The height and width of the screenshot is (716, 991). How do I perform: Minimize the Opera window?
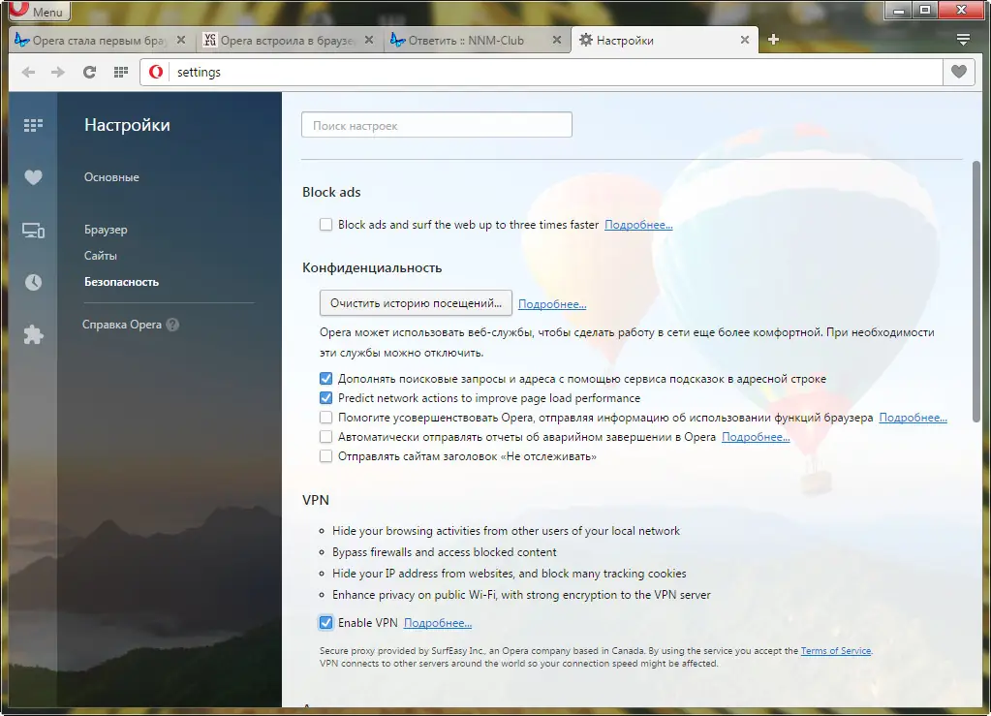898,10
